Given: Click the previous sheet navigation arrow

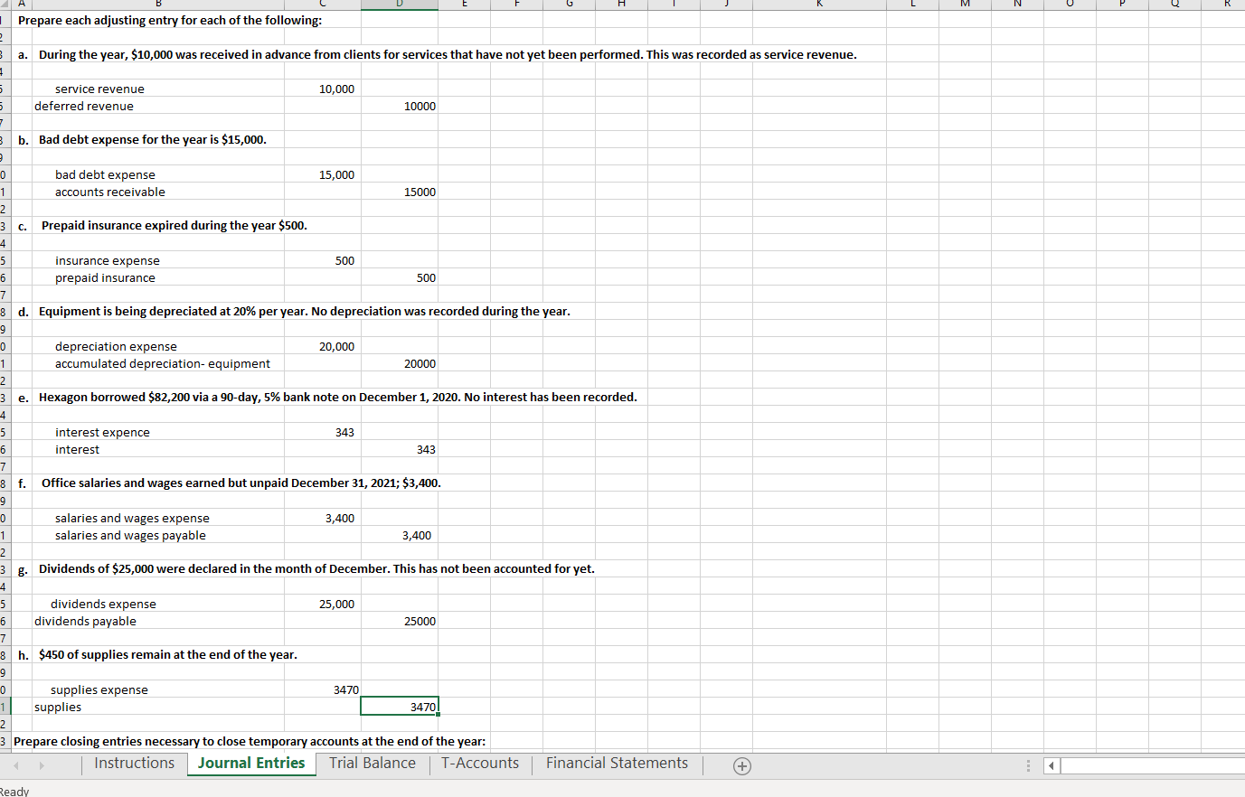Looking at the screenshot, I should tap(18, 764).
